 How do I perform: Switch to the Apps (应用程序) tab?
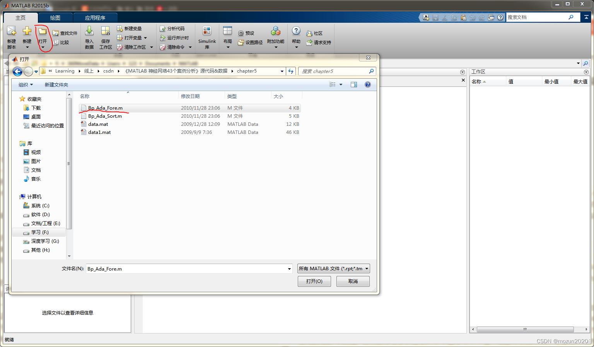(95, 18)
